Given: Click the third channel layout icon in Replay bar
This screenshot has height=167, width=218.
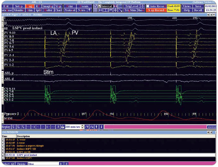Looking at the screenshot, I should point(23,127).
